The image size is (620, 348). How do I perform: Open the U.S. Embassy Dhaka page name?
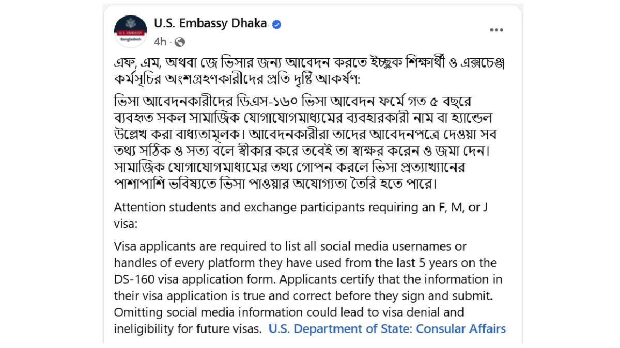(x=210, y=23)
